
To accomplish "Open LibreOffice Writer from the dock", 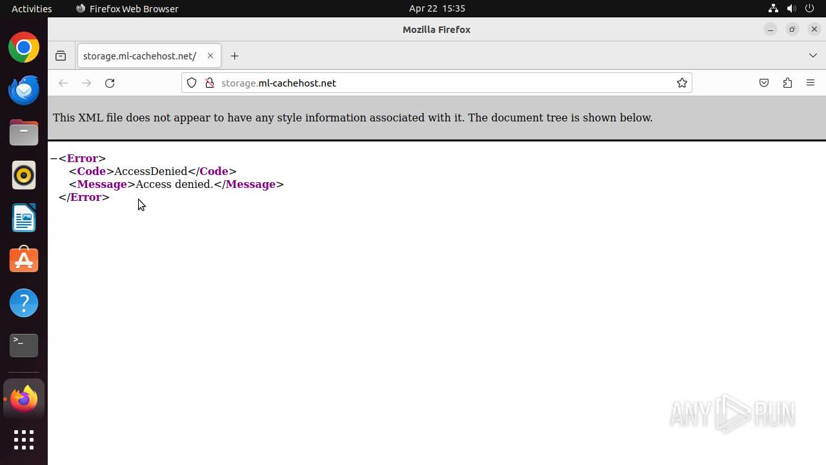I will tap(24, 218).
